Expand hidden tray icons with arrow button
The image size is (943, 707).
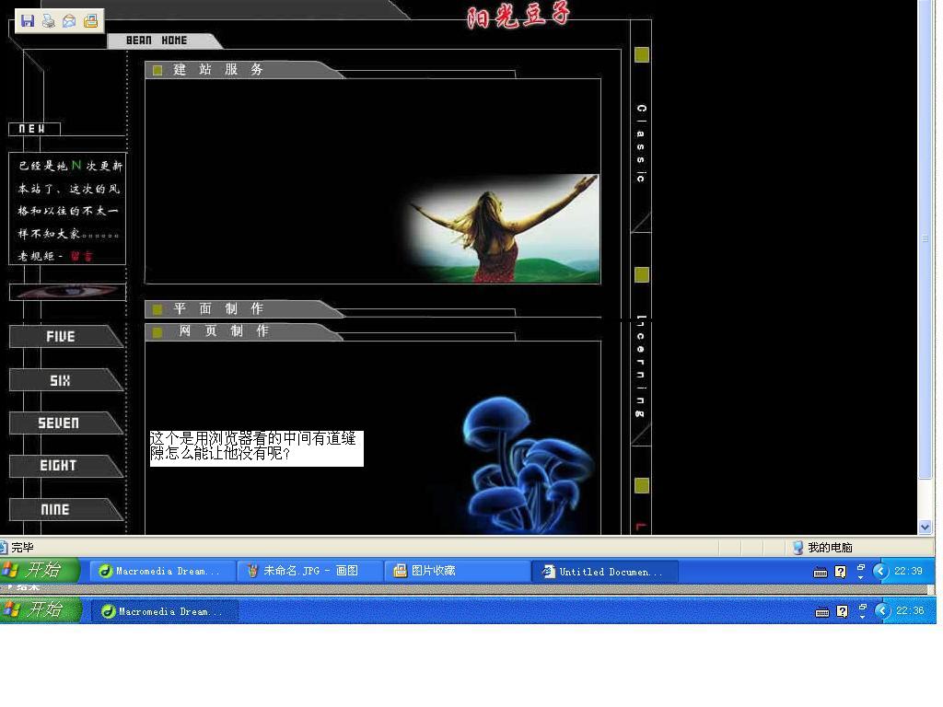[x=881, y=571]
